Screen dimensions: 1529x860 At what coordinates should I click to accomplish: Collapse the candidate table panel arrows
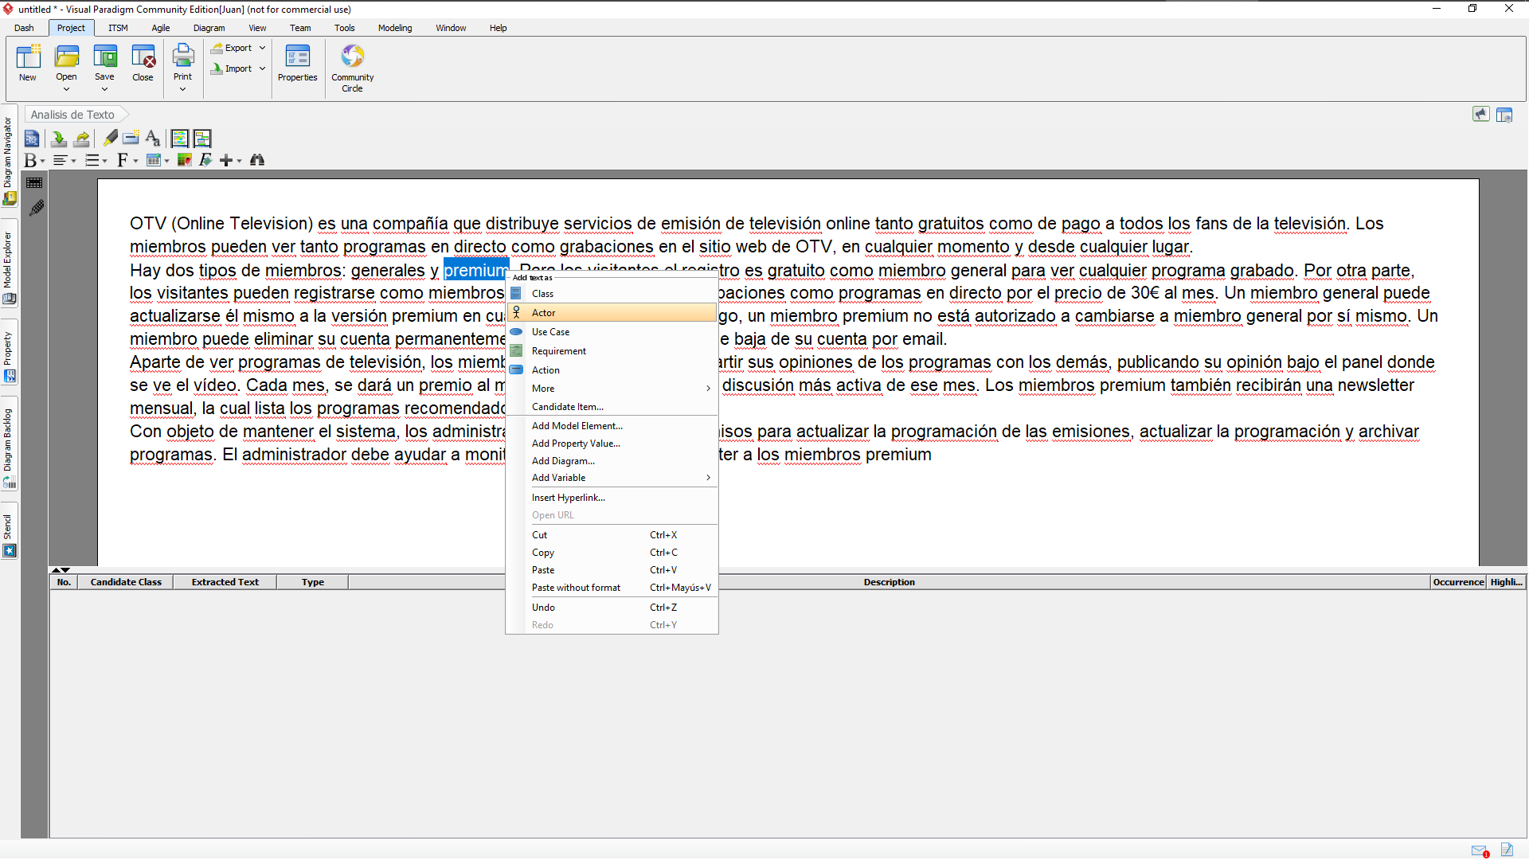[61, 570]
